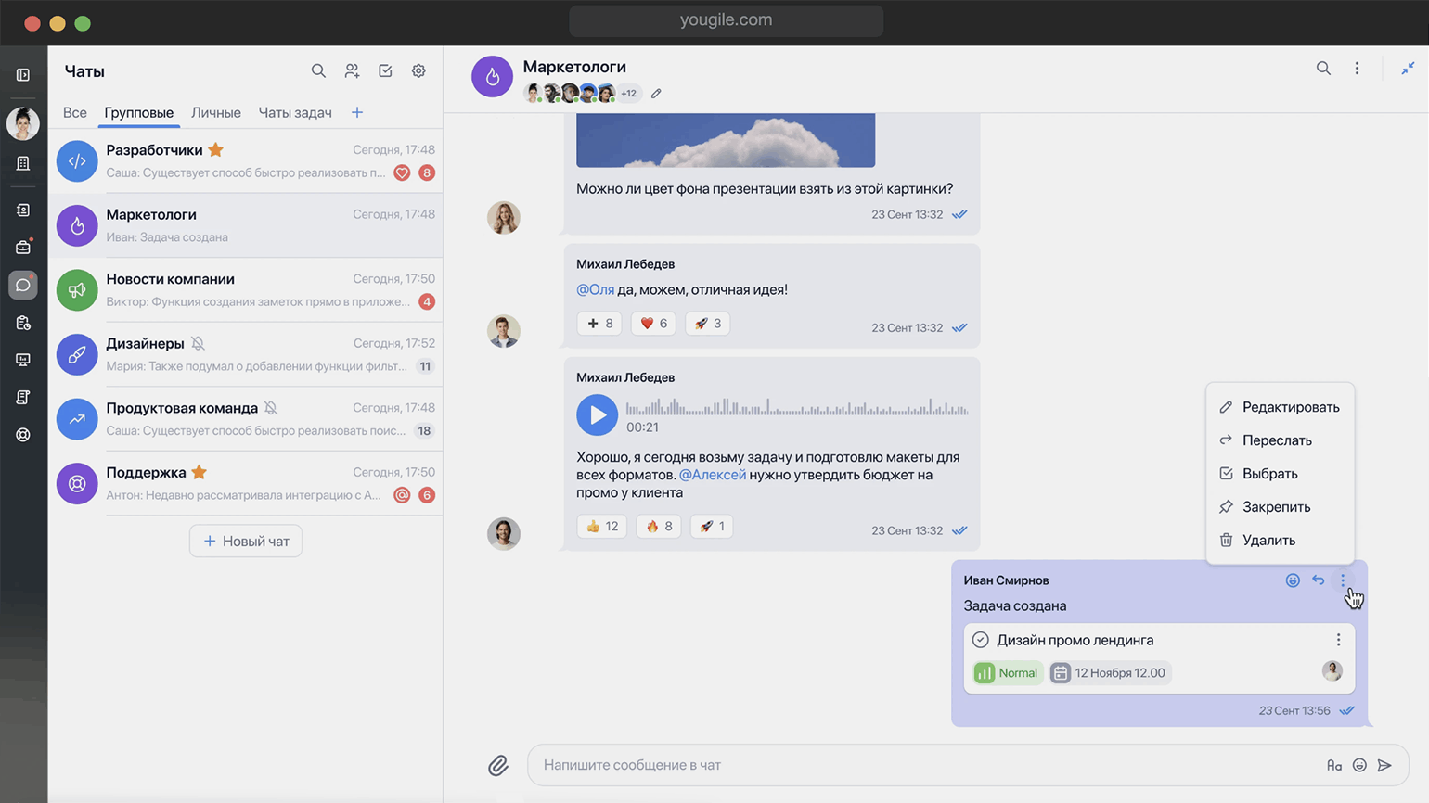Open chat settings gear icon
The height and width of the screenshot is (803, 1429).
(x=418, y=71)
